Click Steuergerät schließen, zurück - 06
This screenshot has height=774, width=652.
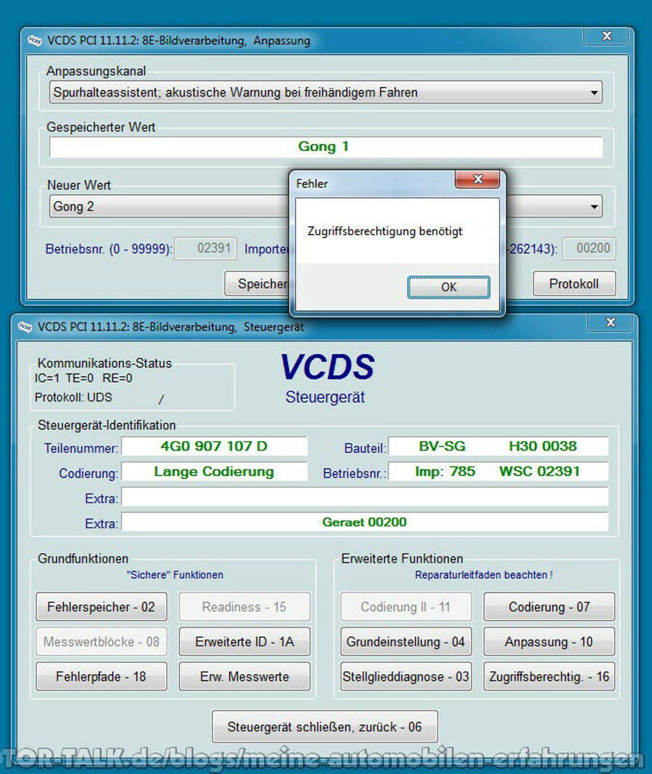tap(325, 727)
